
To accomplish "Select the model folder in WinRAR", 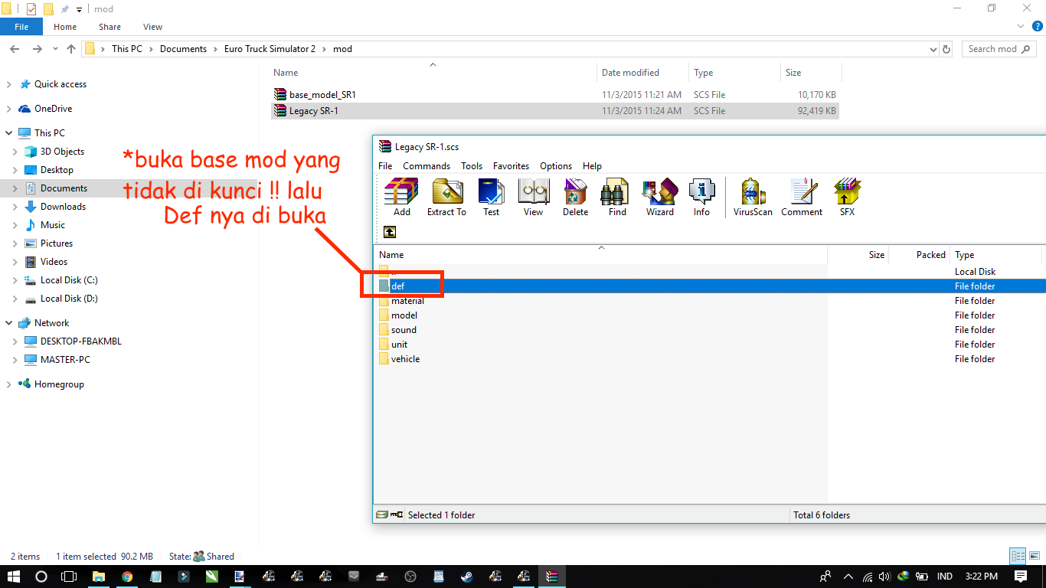I will coord(404,315).
